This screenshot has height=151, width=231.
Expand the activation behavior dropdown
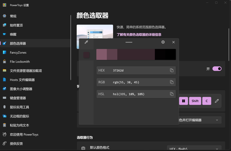[x=217, y=120]
